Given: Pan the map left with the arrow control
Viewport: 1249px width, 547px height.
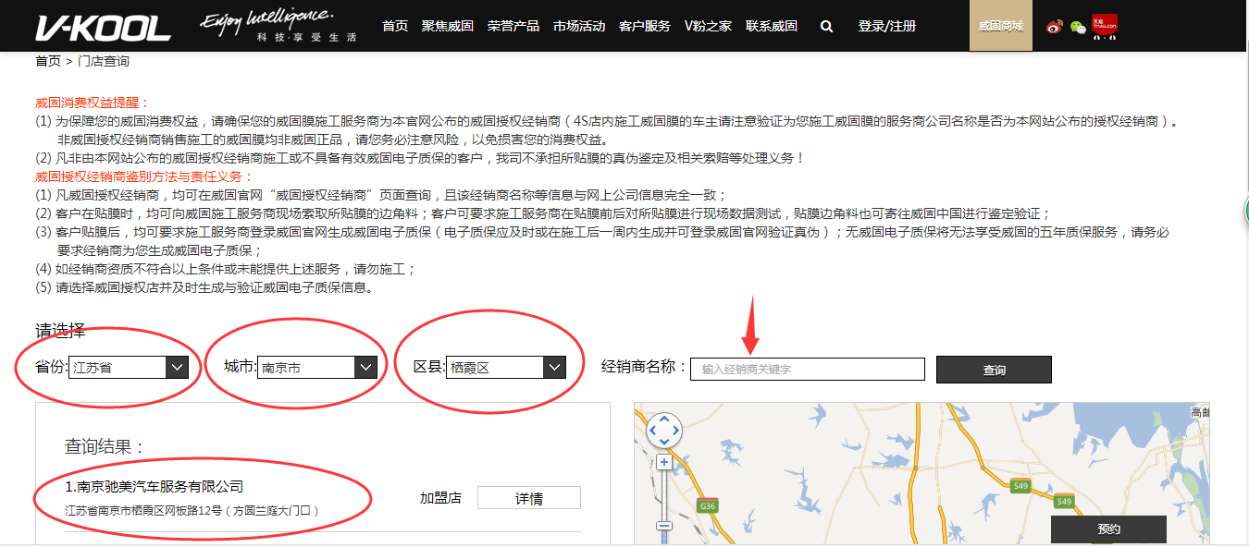Looking at the screenshot, I should point(651,430).
